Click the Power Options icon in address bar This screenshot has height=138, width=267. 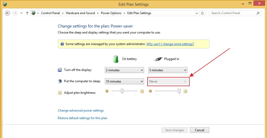coord(33,13)
